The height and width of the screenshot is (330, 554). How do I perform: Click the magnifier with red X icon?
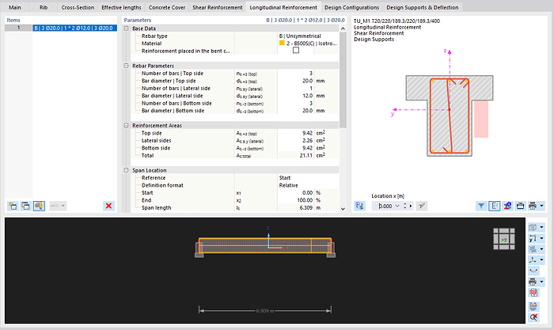pyautogui.click(x=533, y=317)
